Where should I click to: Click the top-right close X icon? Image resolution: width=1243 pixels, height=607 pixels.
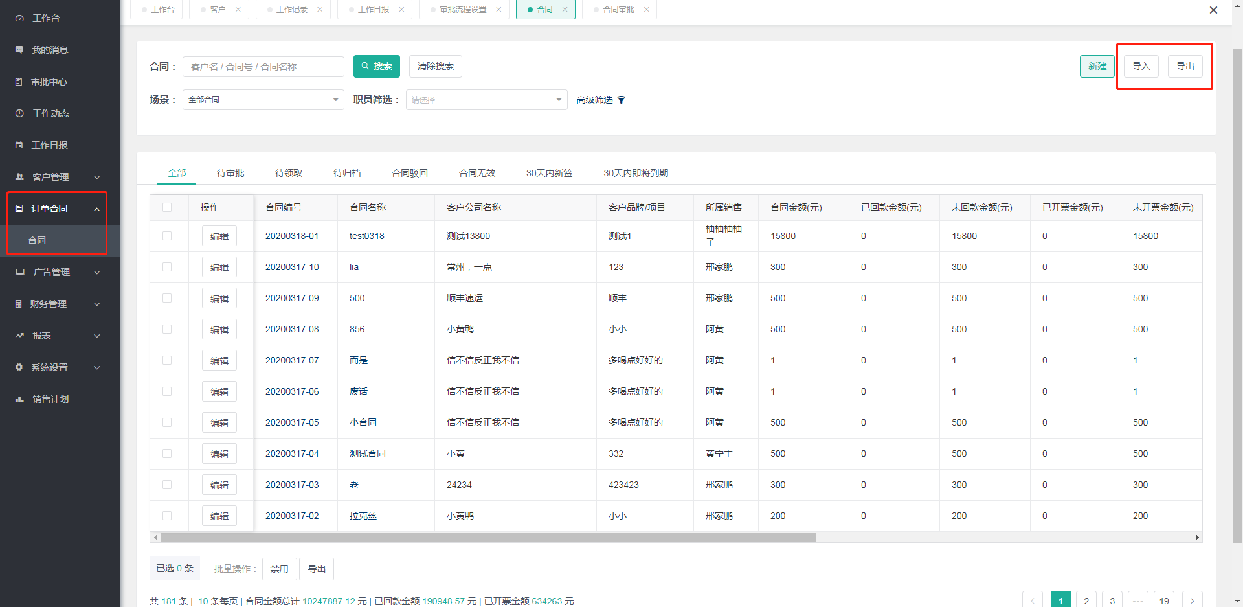click(x=1213, y=10)
